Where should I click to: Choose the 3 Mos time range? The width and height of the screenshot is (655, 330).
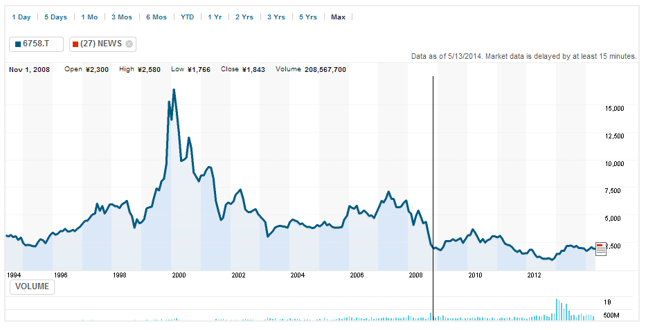pos(122,17)
